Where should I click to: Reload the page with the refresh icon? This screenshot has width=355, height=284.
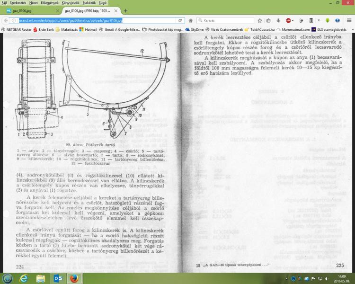(x=180, y=21)
